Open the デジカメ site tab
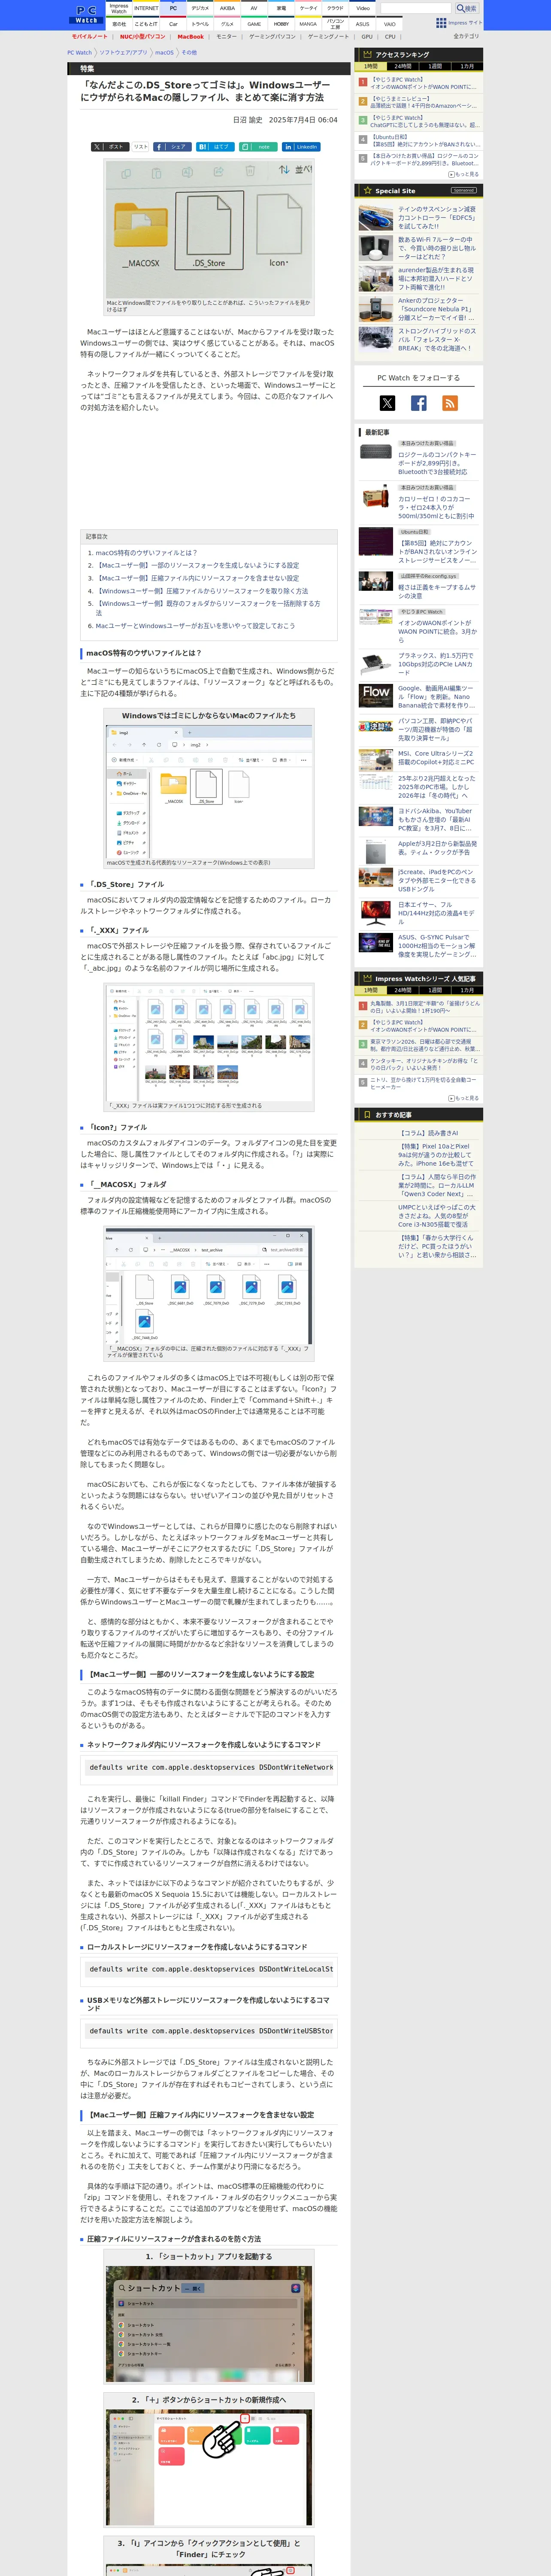The width and height of the screenshot is (551, 2576). coord(200,8)
